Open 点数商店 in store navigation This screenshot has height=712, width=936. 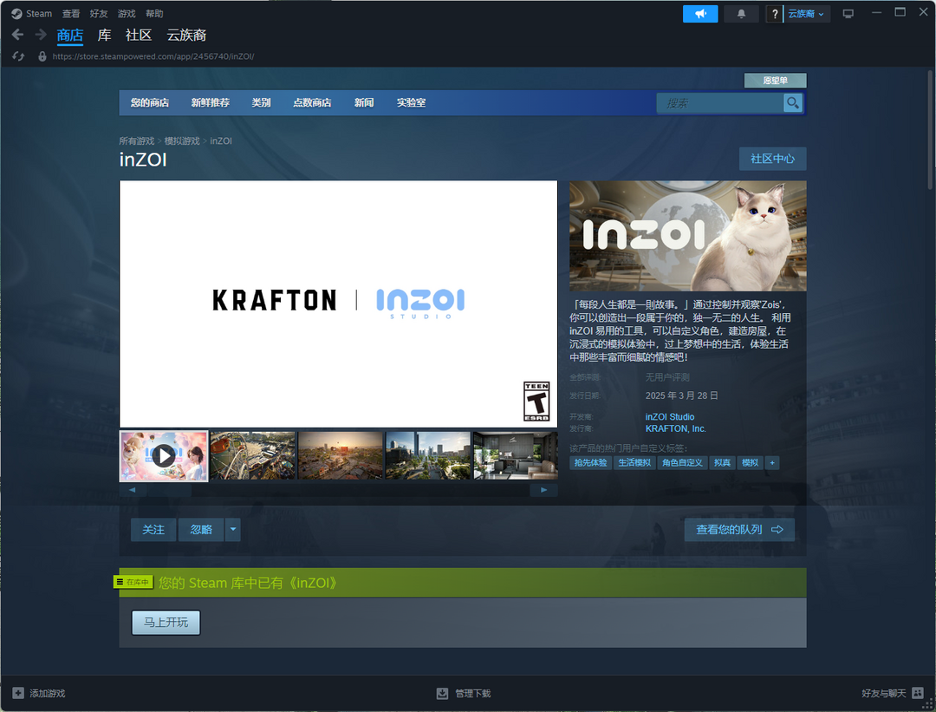pyautogui.click(x=312, y=102)
